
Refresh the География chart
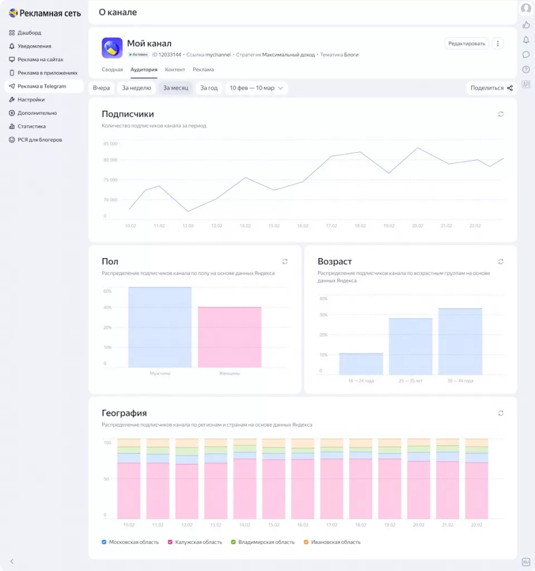501,413
